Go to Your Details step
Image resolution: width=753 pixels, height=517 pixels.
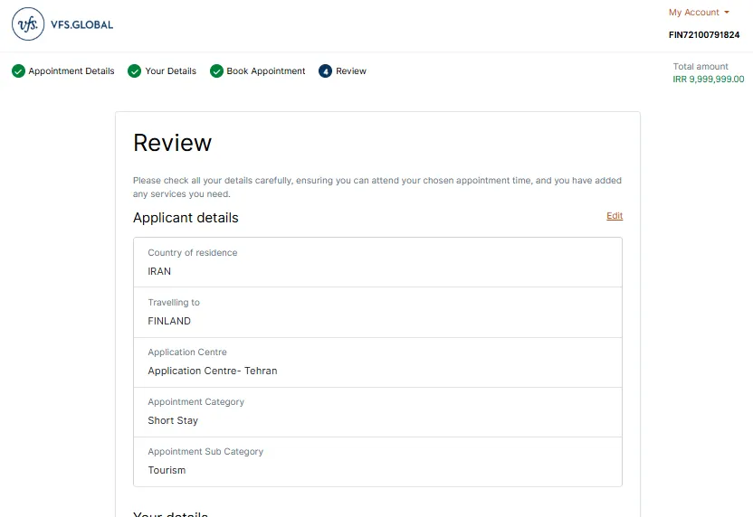point(170,71)
